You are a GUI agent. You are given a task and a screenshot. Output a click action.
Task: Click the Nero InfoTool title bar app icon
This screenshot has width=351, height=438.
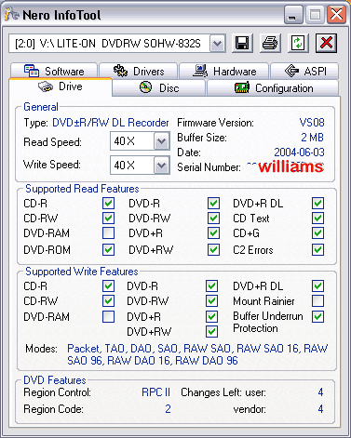point(12,15)
